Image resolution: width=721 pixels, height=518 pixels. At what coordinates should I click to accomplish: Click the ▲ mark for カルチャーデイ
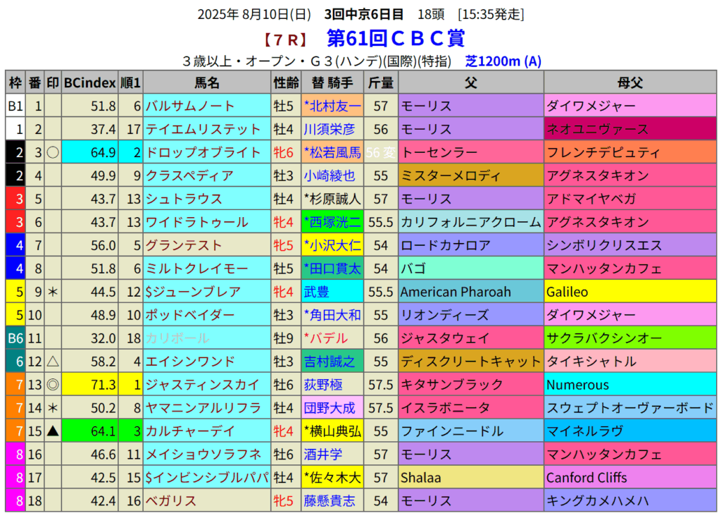point(53,431)
